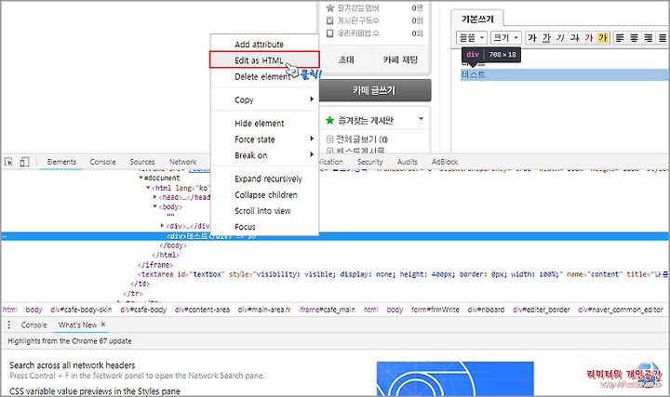Expand the collapsed div node arrow
This screenshot has height=397, width=670.
pyautogui.click(x=162, y=225)
